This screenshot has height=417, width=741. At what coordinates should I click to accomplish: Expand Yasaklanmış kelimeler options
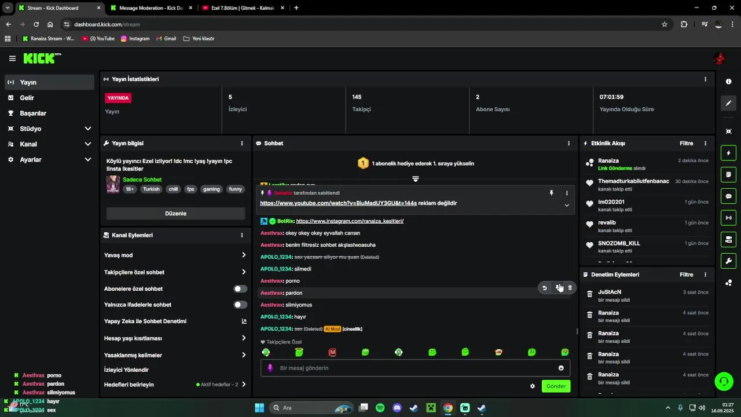pyautogui.click(x=243, y=355)
